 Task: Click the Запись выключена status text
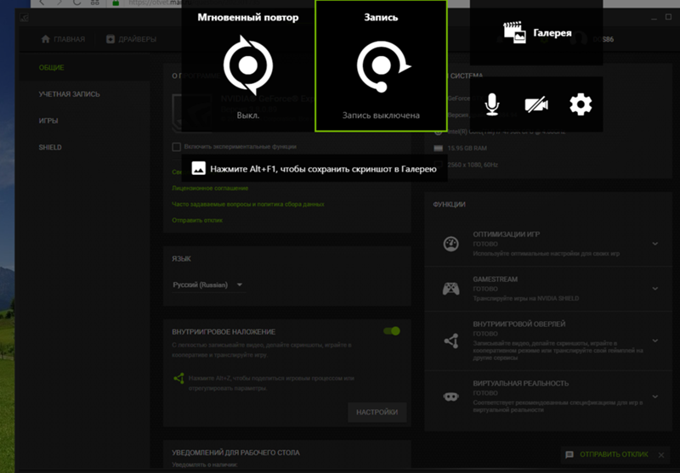(381, 115)
